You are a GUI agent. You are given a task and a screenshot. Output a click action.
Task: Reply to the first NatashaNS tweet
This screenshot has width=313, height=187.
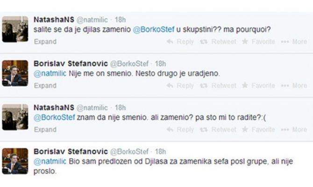[x=180, y=42]
